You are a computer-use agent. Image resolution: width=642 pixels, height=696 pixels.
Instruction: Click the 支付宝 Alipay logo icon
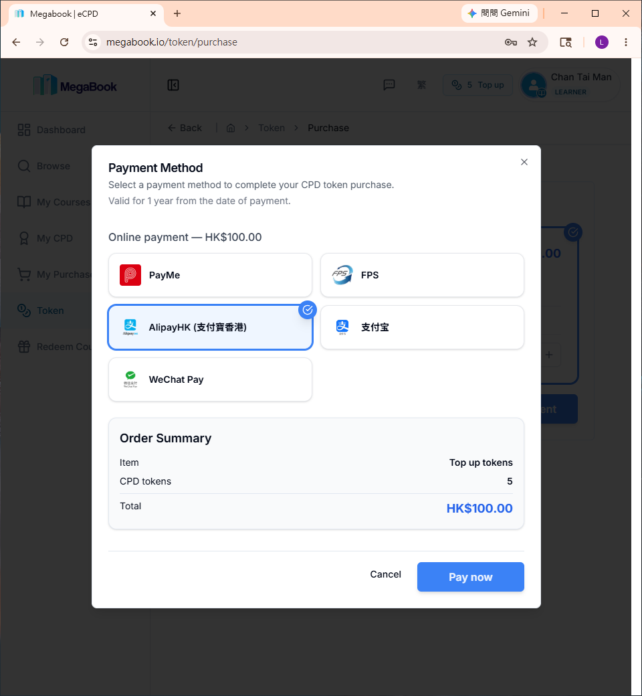point(342,327)
